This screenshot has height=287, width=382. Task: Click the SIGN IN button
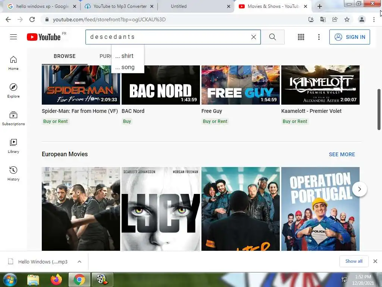[x=350, y=37]
